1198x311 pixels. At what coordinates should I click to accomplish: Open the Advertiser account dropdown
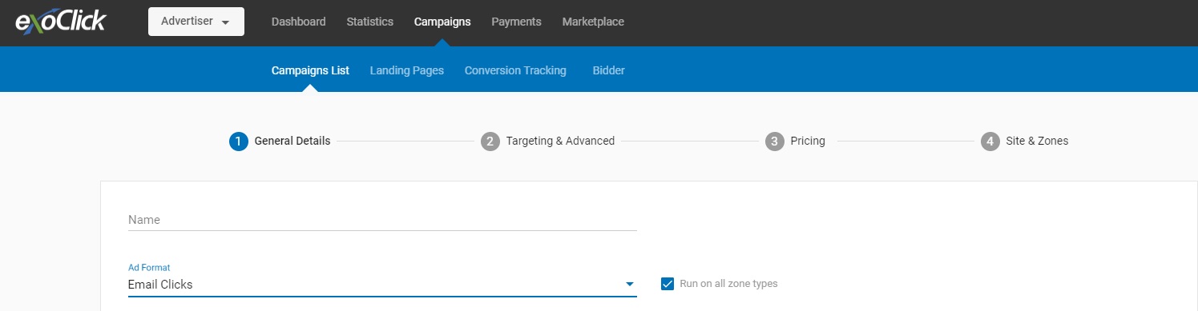pyautogui.click(x=196, y=22)
